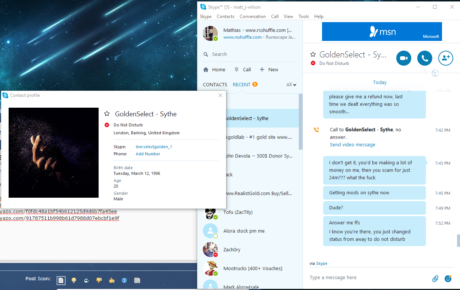The height and width of the screenshot is (290, 460).
Task: Start a voice call with GoldenSelect
Action: pos(425,58)
